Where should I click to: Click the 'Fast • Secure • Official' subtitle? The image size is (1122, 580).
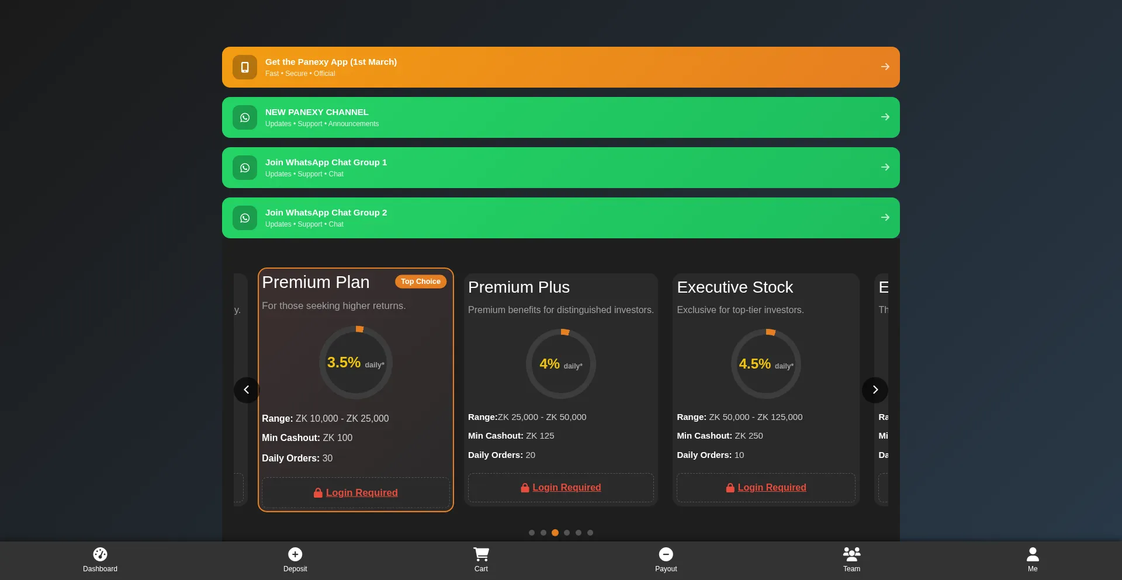click(x=300, y=74)
